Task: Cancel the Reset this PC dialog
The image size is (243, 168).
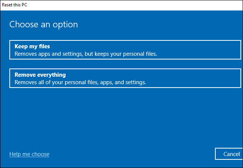Action: point(229,154)
